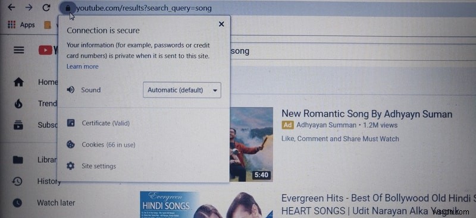476x218 pixels.
Task: Click the YouTube search box containing song
Action: point(353,51)
